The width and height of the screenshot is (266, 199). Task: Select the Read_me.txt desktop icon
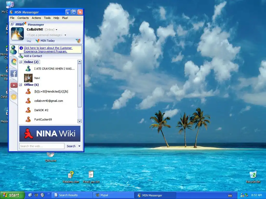point(91,177)
